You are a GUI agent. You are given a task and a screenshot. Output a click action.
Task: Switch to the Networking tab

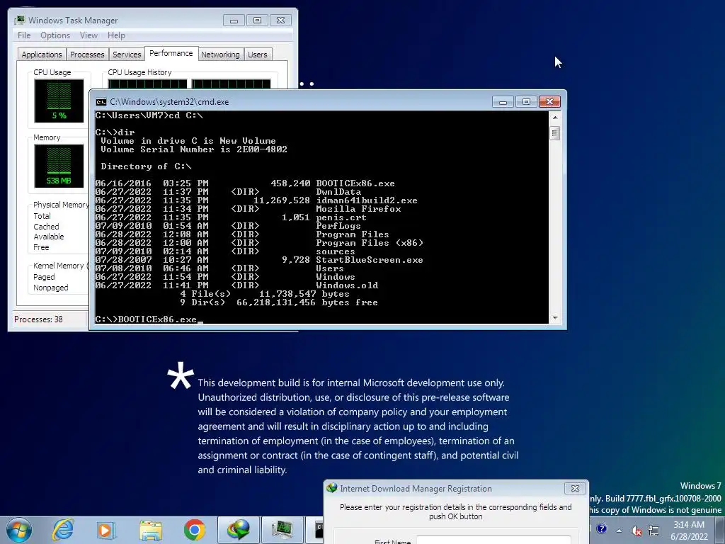pos(220,55)
